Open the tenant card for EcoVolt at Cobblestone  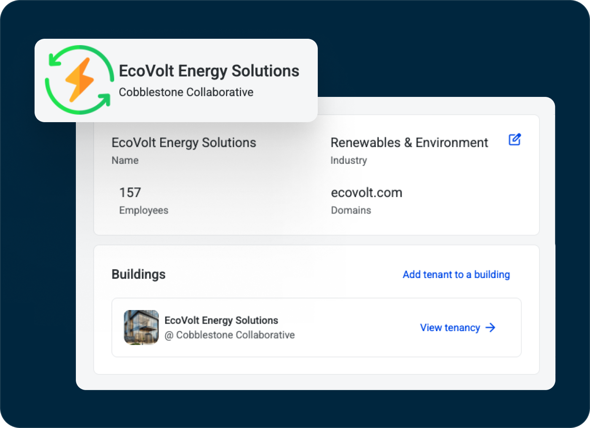pos(316,327)
